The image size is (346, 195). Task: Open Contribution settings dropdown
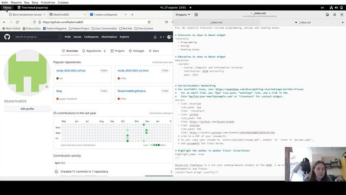[x=161, y=113]
